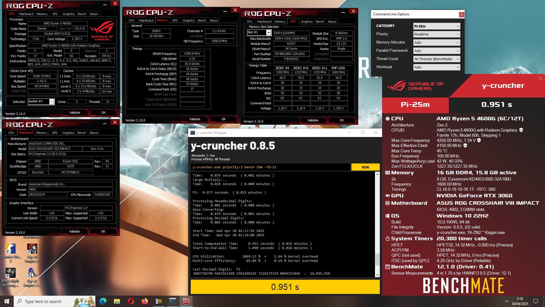This screenshot has width=545, height=307.
Task: Open the notification center icon
Action: click(x=536, y=301)
